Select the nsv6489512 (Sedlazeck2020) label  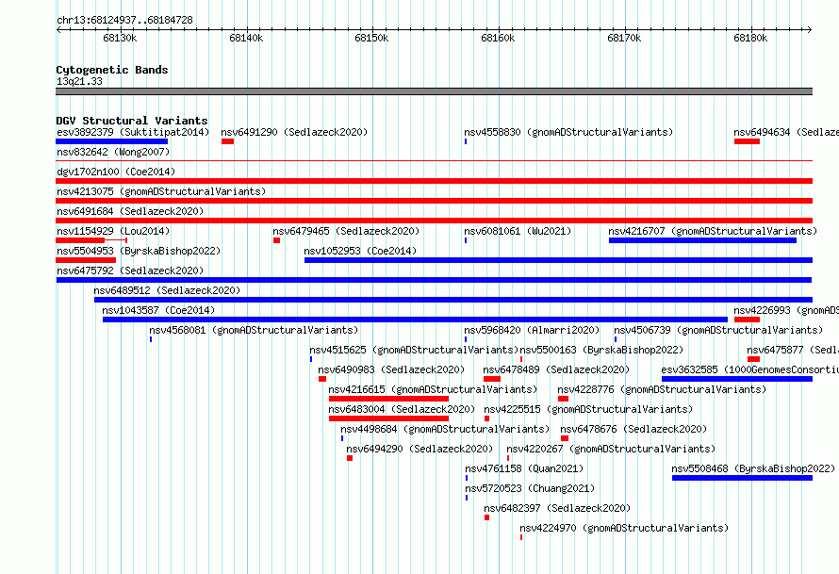tap(167, 290)
